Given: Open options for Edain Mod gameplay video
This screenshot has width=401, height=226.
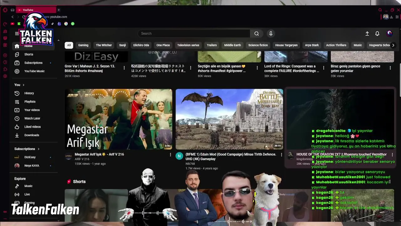Looking at the screenshot, I should (x=281, y=155).
